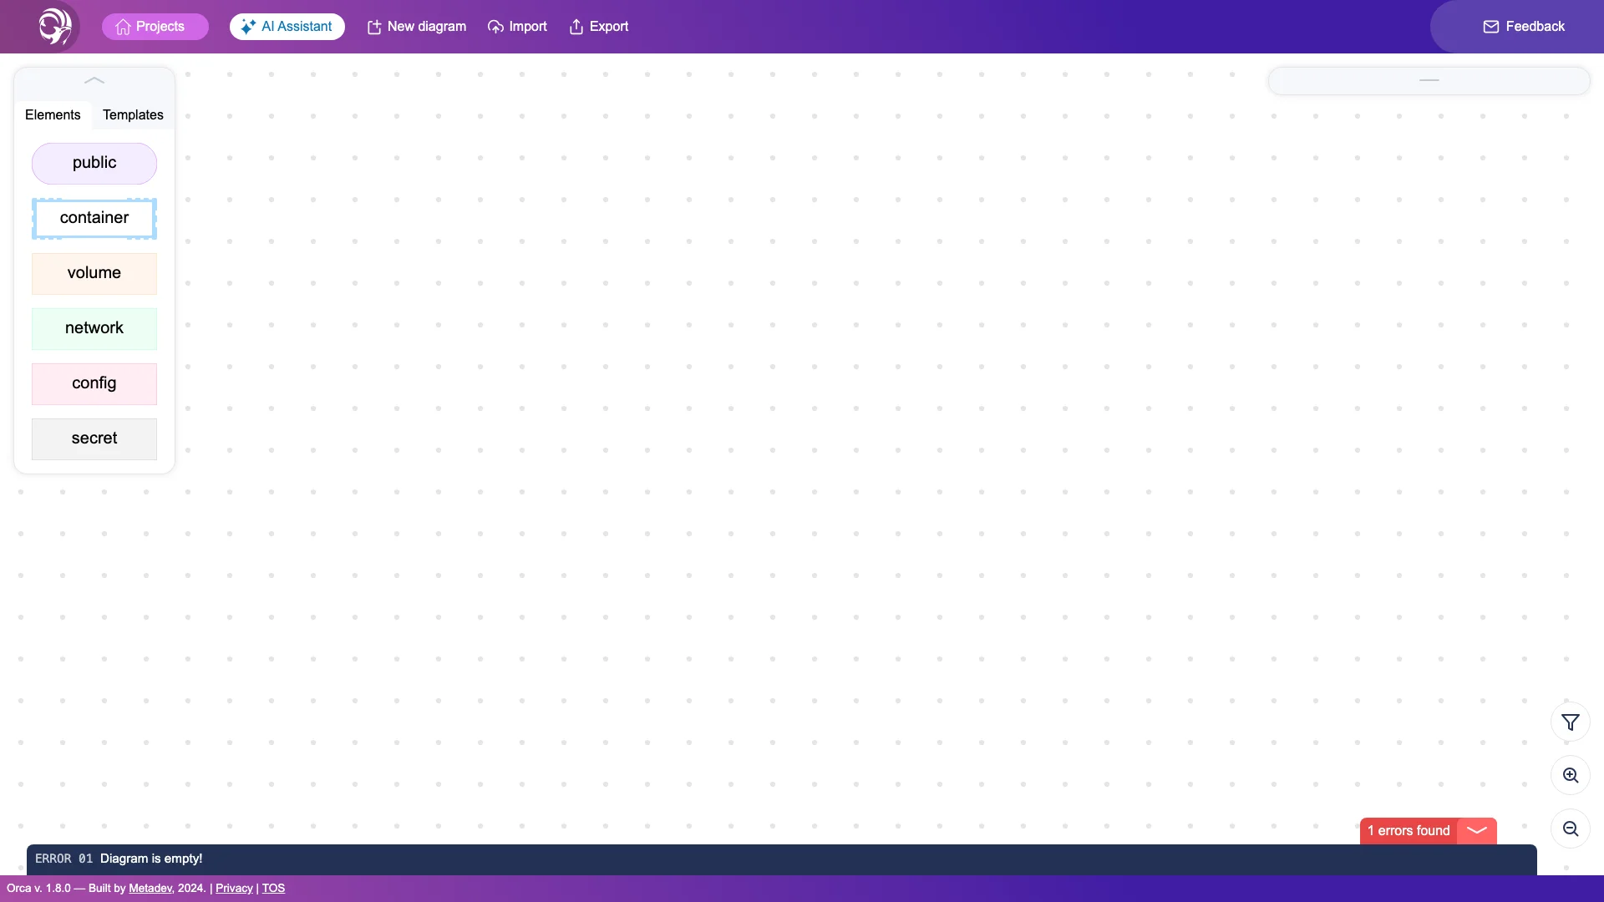Click the TOS link in footer
1604x902 pixels.
pyautogui.click(x=273, y=888)
